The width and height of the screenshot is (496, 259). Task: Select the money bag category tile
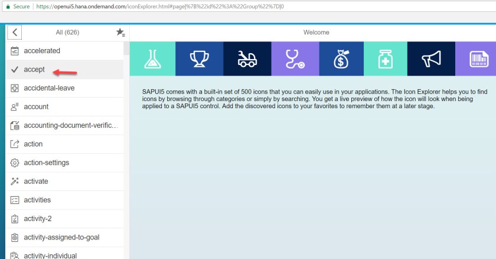341,59
